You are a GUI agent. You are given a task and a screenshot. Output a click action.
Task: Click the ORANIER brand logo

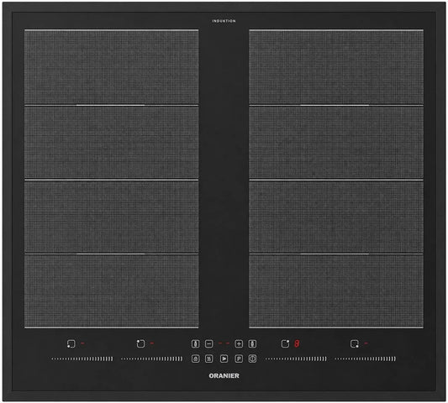pos(224,376)
